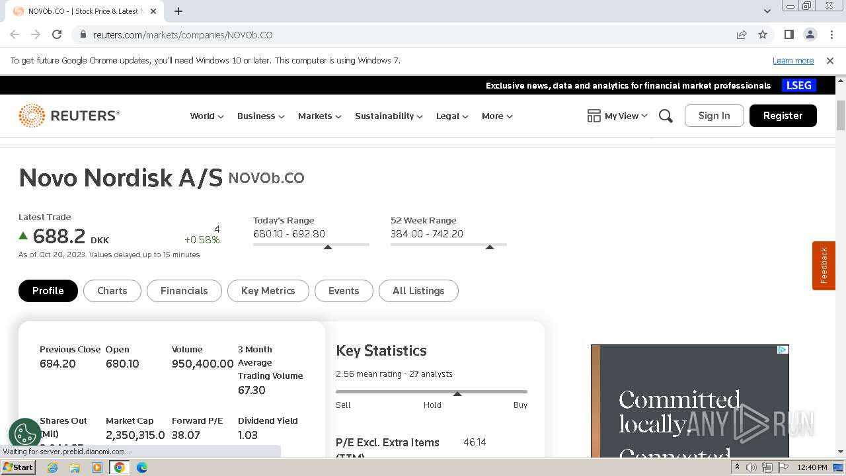Open the search magnifier icon
This screenshot has width=846, height=476.
tap(666, 116)
